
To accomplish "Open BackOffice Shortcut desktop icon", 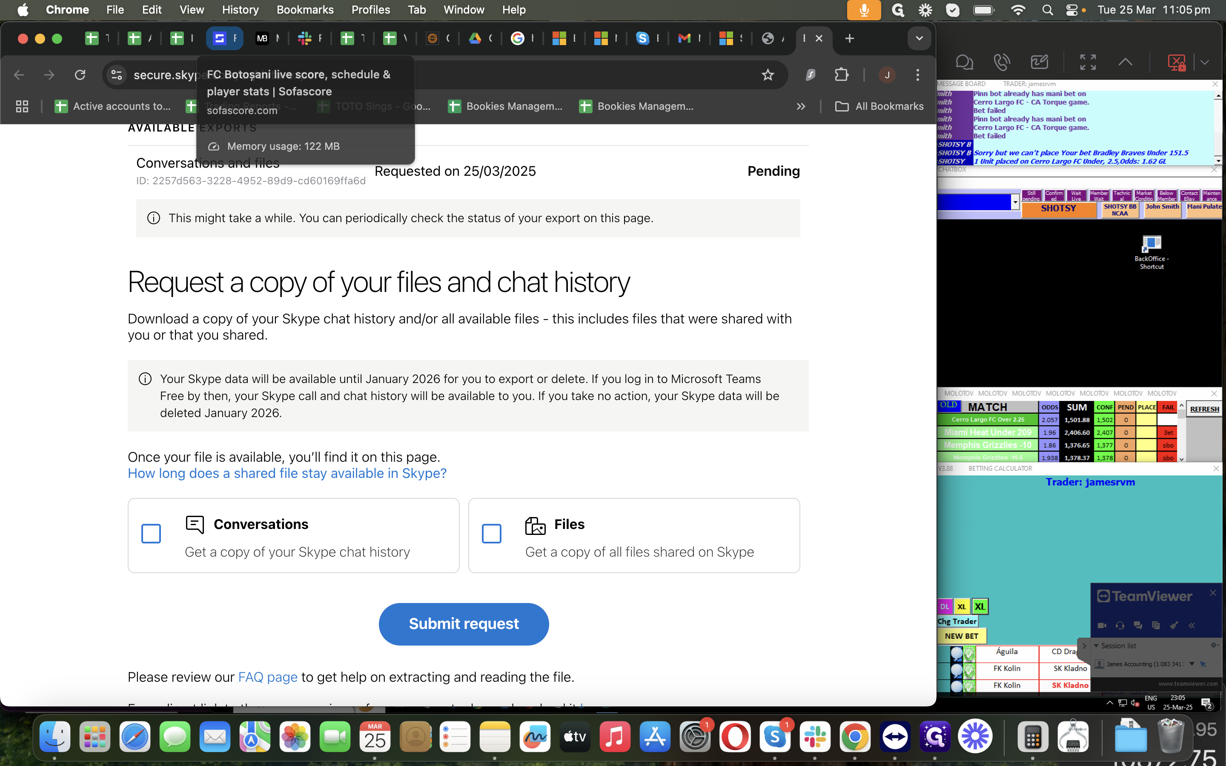I will coord(1152,252).
